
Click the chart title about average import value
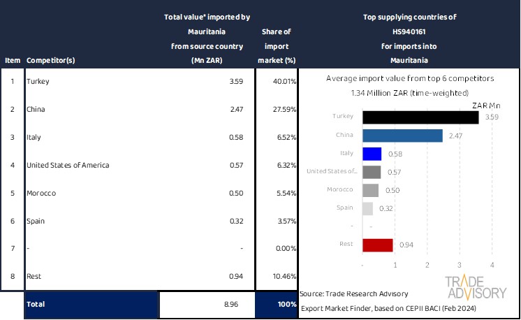409,79
